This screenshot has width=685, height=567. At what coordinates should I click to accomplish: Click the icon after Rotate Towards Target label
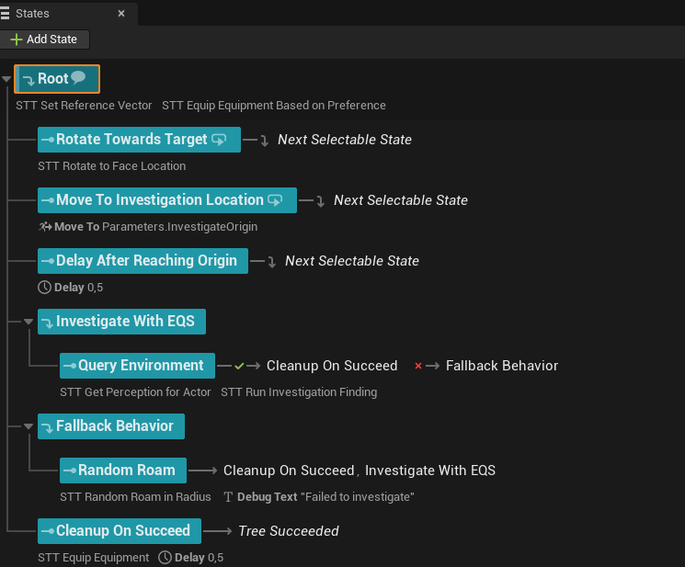pyautogui.click(x=219, y=140)
